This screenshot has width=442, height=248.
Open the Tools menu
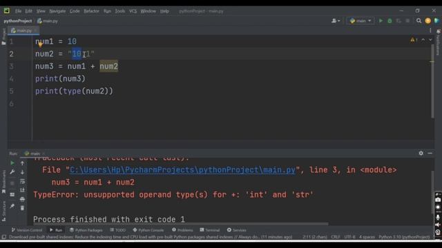coord(119,11)
